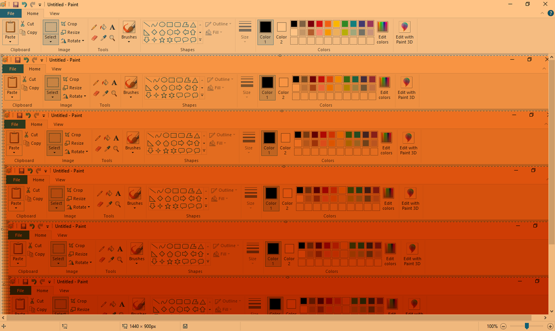This screenshot has height=331, width=555.
Task: Choose Cloud callout shape in main ribbon gallery
Action: 194,40
